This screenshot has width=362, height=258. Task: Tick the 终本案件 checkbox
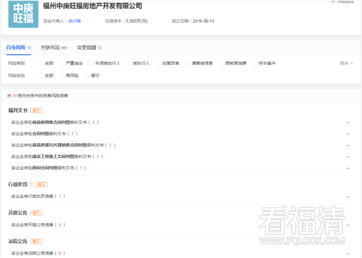coord(256,63)
